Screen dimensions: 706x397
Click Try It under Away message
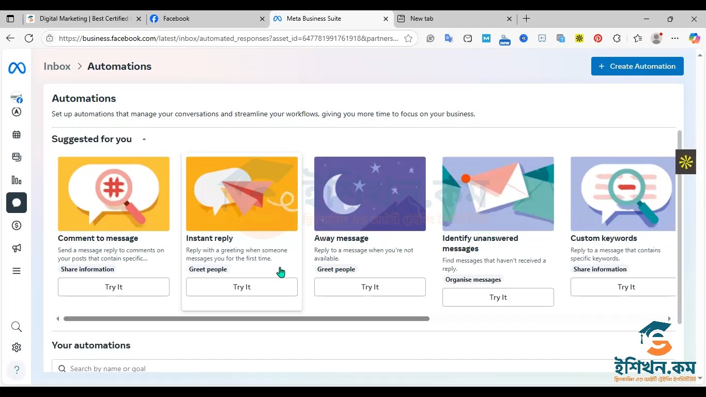tap(370, 287)
